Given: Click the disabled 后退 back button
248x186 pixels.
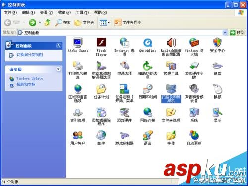Looking at the screenshot, I should (12, 23).
